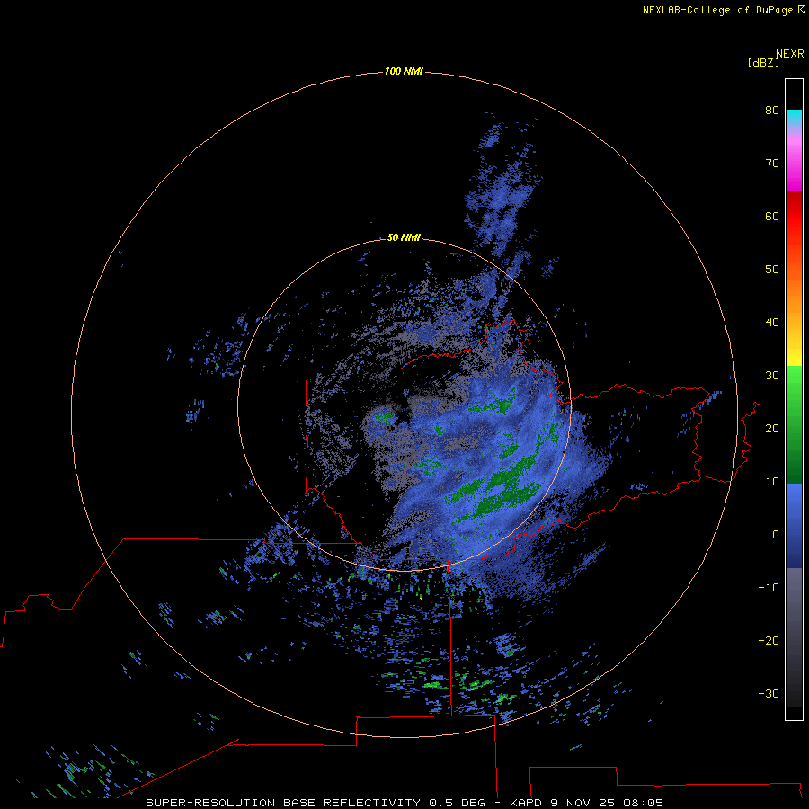Click the NEXR label above the color bar
Viewport: 809px width, 809px height.
(790, 54)
